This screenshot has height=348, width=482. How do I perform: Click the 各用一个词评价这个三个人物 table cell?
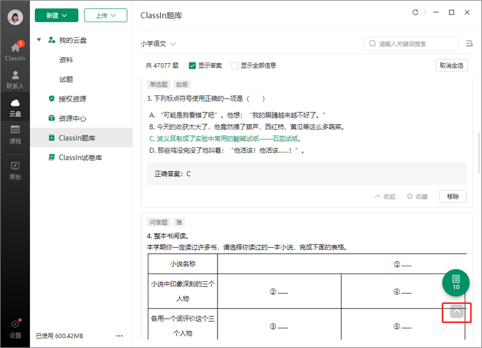183,325
